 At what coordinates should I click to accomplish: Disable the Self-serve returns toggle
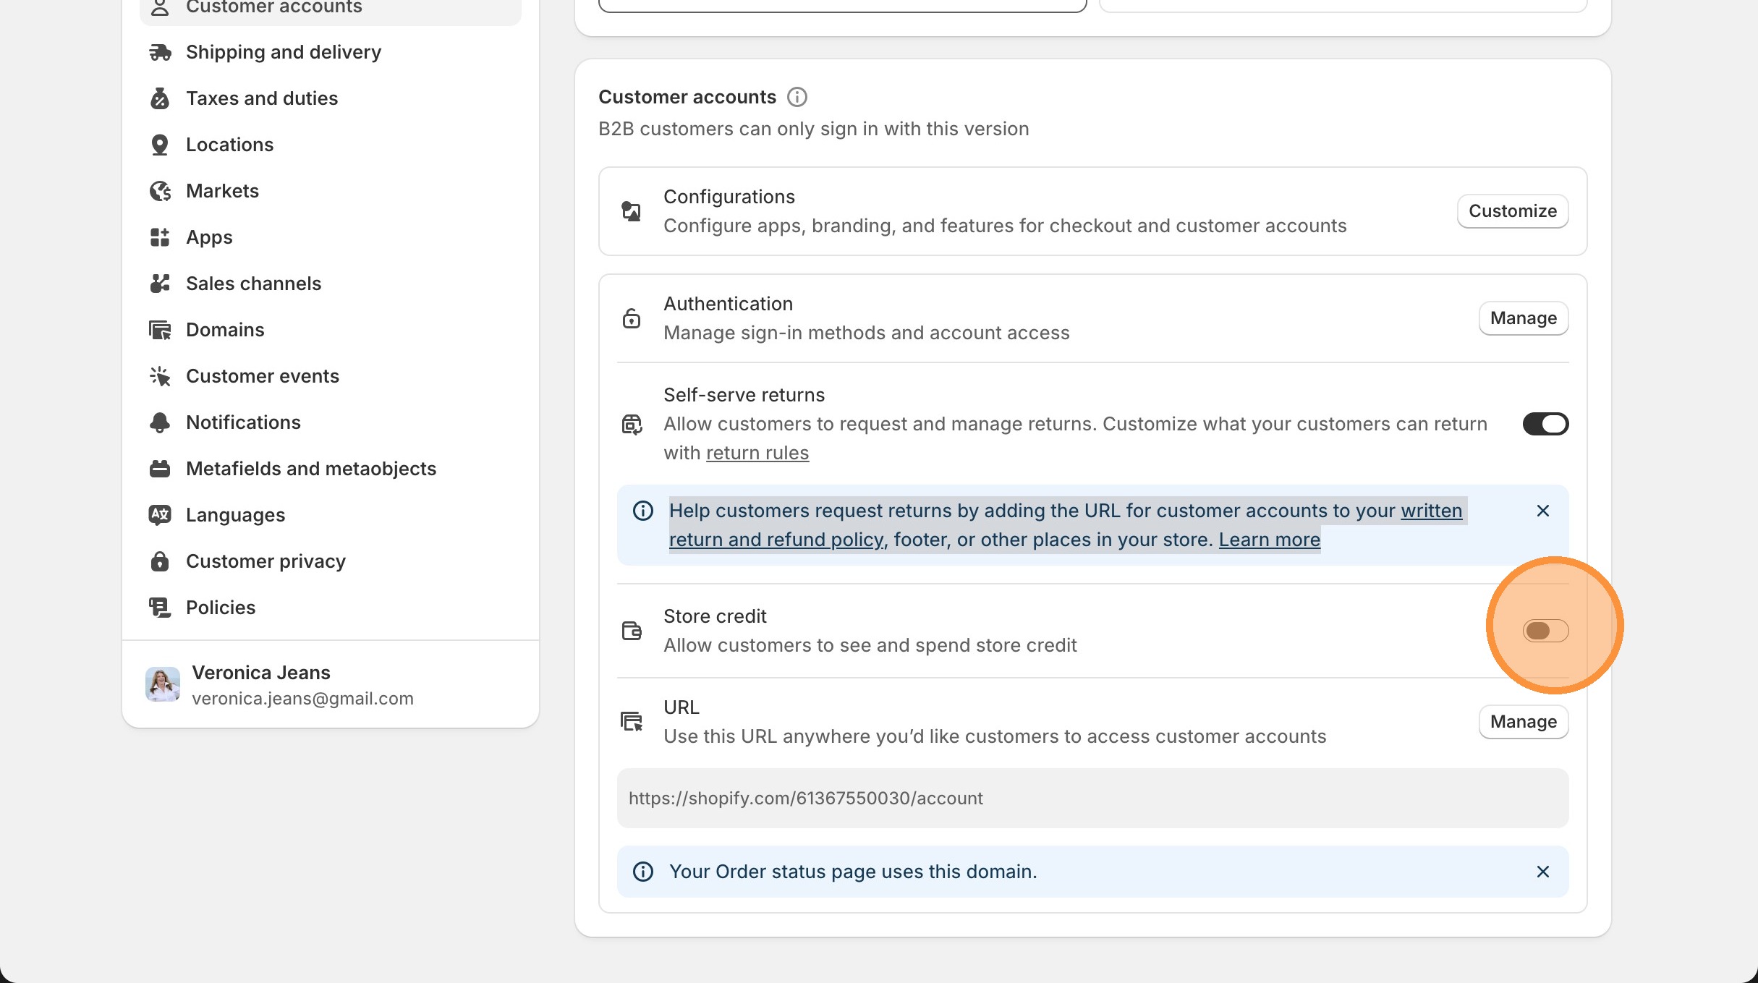[1545, 424]
